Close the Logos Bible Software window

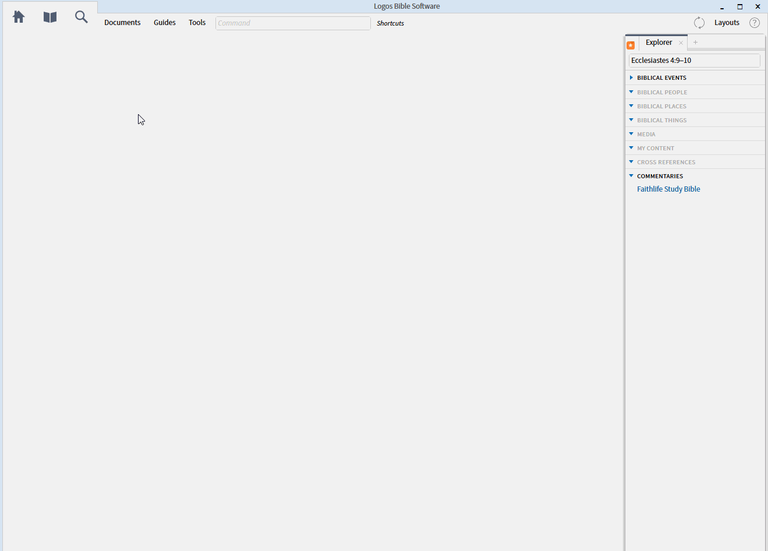click(758, 6)
